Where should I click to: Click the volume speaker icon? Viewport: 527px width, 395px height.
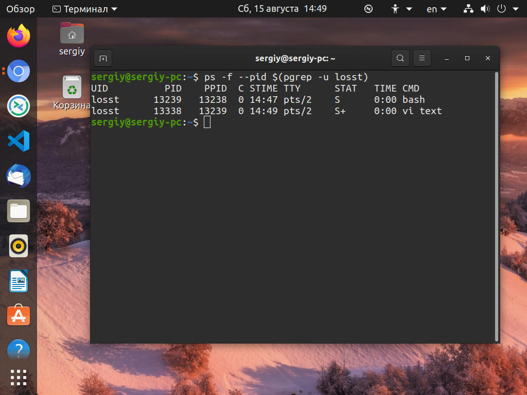pyautogui.click(x=485, y=9)
